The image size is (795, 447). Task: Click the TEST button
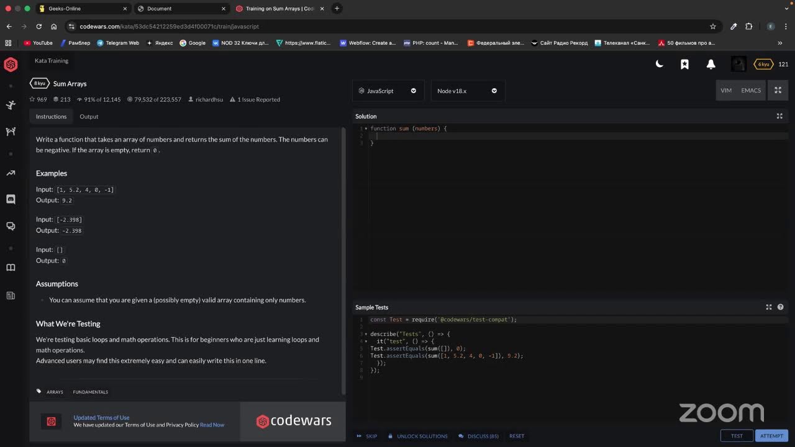[737, 436]
